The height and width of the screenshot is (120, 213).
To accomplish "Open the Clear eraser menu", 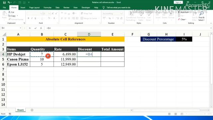I will pos(182,19).
